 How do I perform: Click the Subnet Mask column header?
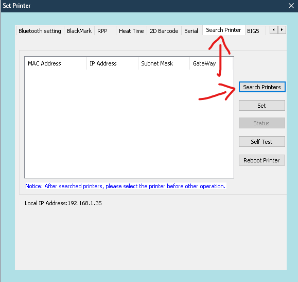pos(164,63)
